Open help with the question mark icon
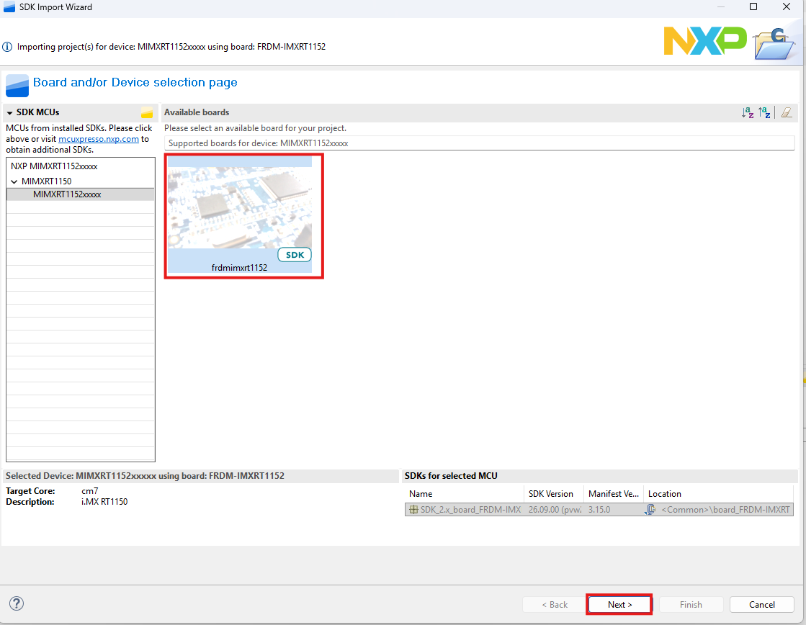806x625 pixels. [17, 603]
